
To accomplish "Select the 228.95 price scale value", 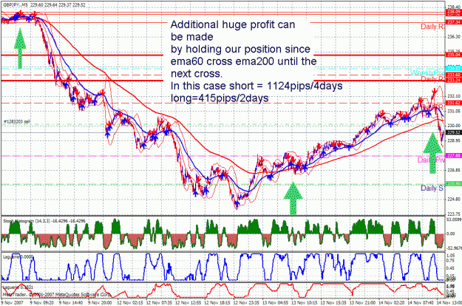I will (x=454, y=140).
